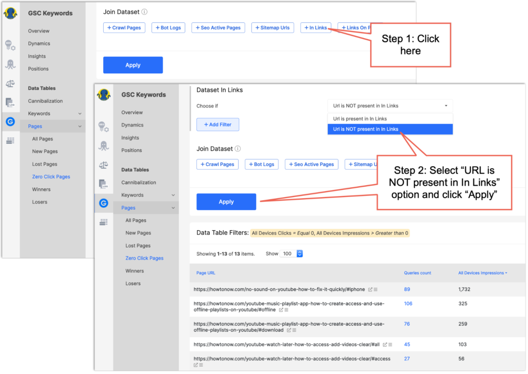This screenshot has height=374, width=528.
Task: Open the lightbulb-gear icon in back window sidebar
Action: click(10, 45)
